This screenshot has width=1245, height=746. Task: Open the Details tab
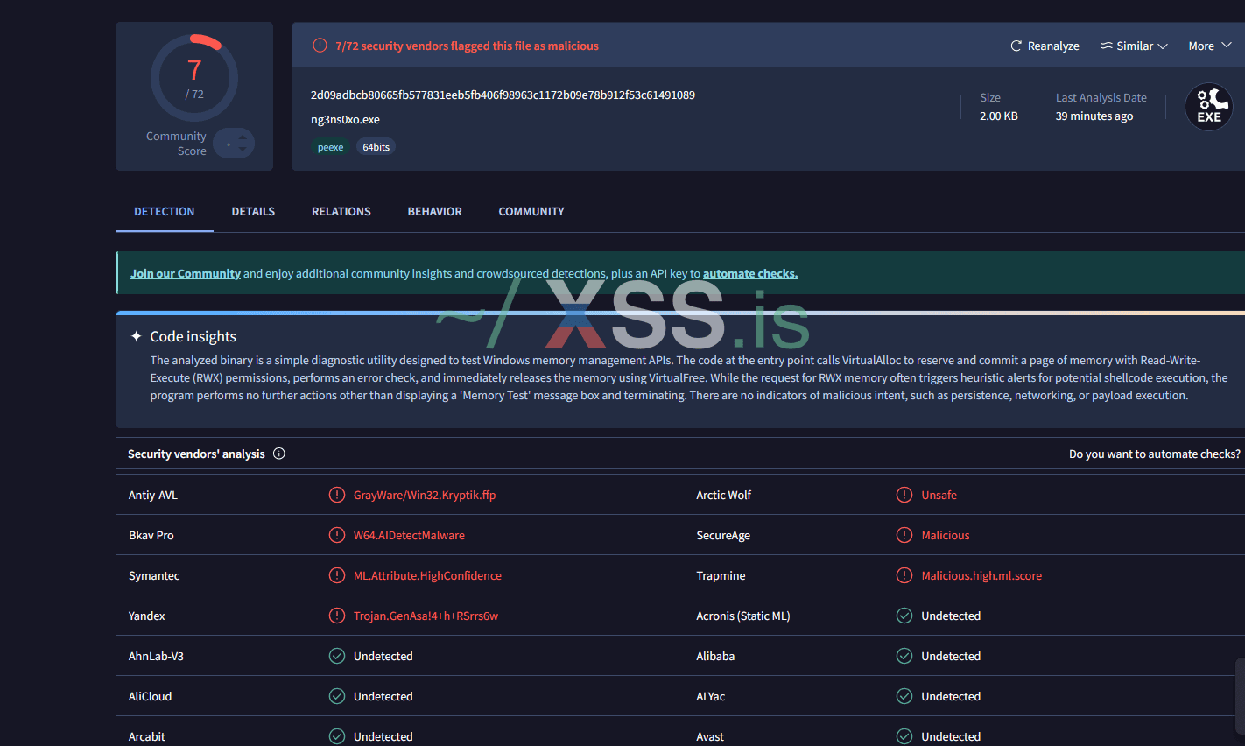[253, 211]
